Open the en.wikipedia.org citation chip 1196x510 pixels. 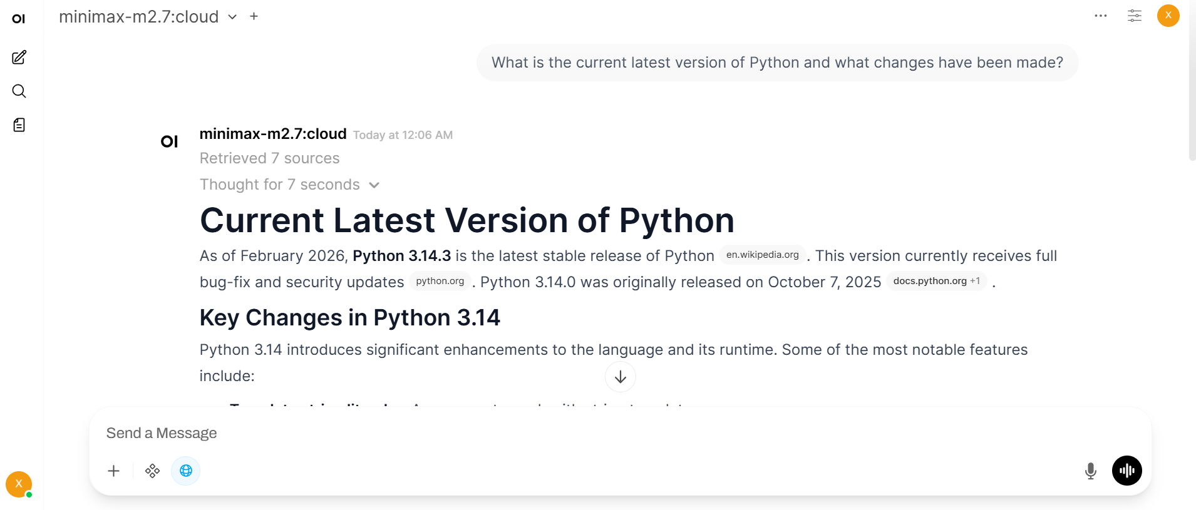click(x=763, y=255)
